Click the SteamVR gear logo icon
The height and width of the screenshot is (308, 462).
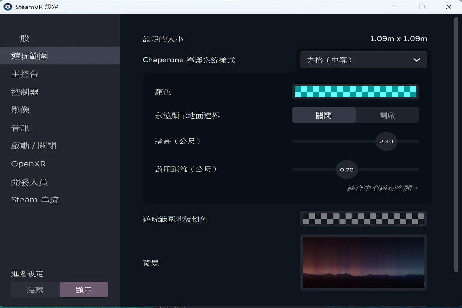click(x=7, y=7)
